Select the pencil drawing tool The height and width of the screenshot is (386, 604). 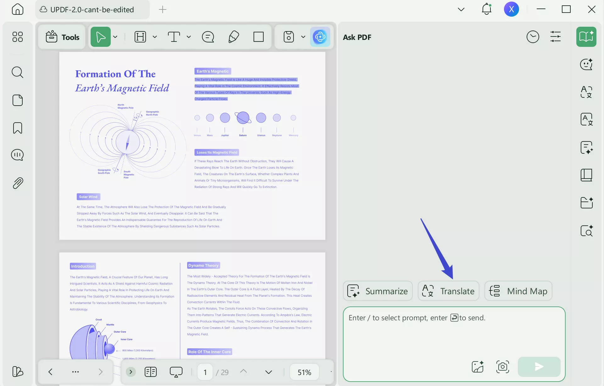tap(233, 37)
